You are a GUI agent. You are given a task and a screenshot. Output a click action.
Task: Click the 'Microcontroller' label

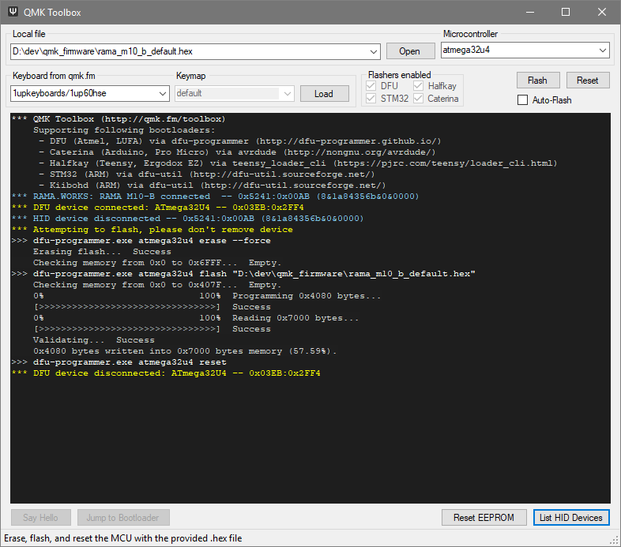coord(471,34)
